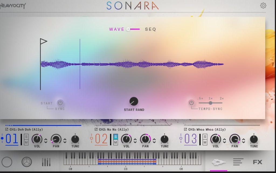Open the FX tab
Viewport: 276px width, 173px height.
tap(257, 162)
